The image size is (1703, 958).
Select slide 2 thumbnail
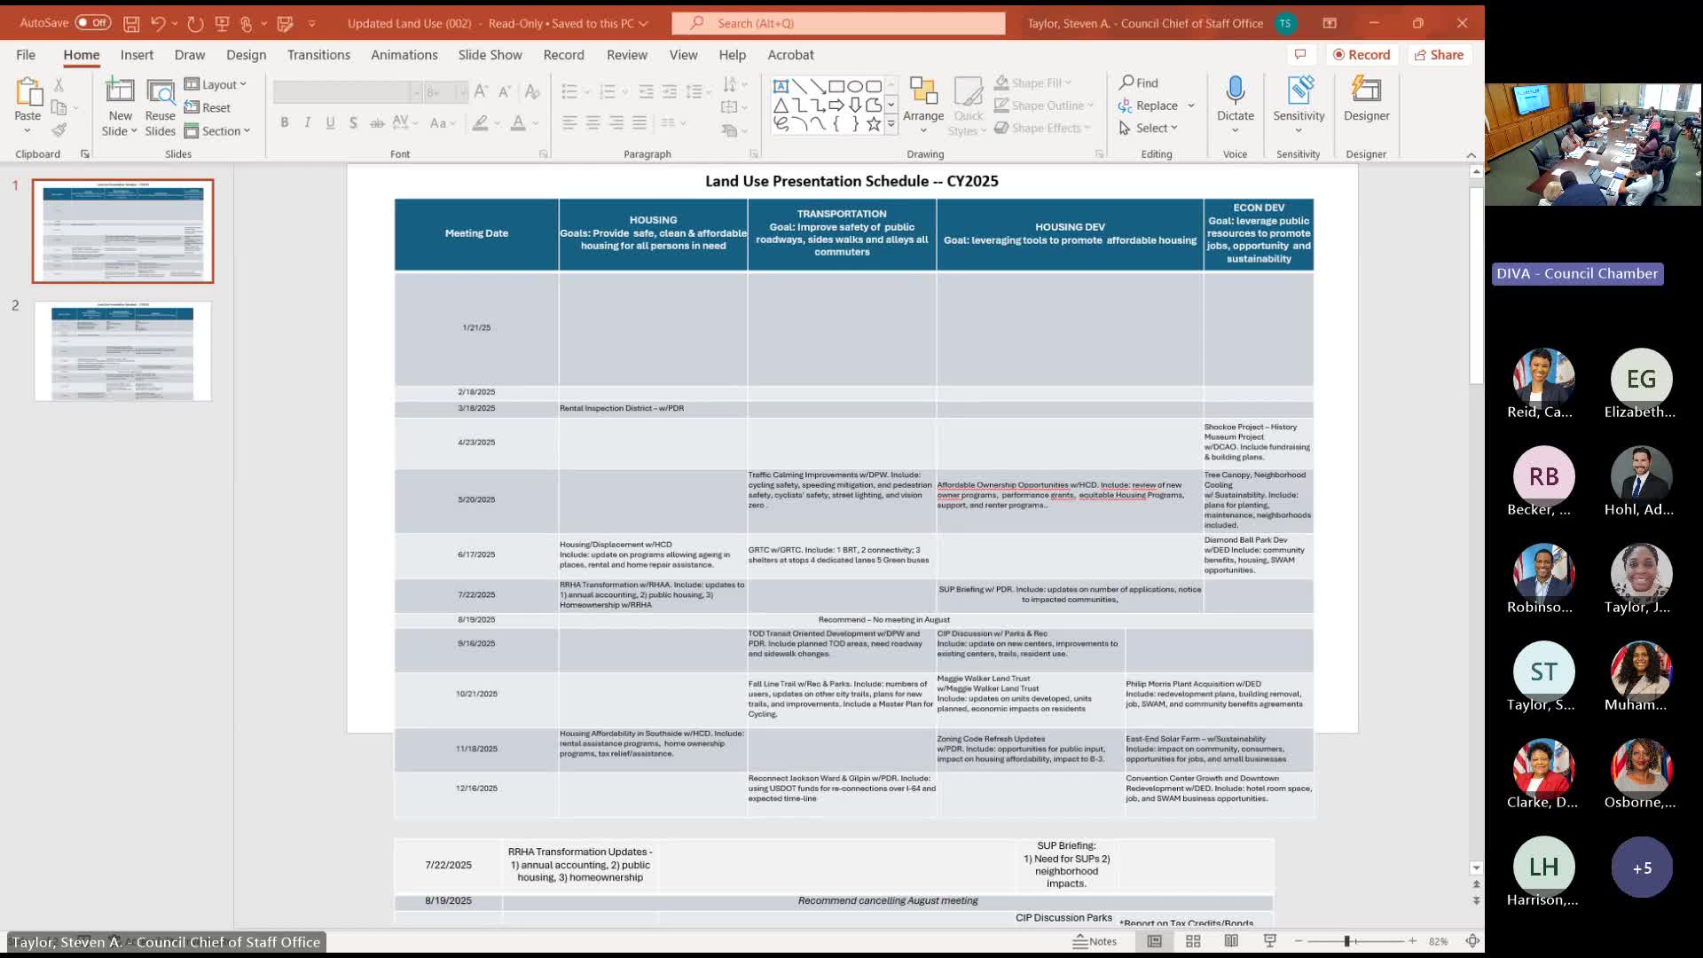[122, 351]
